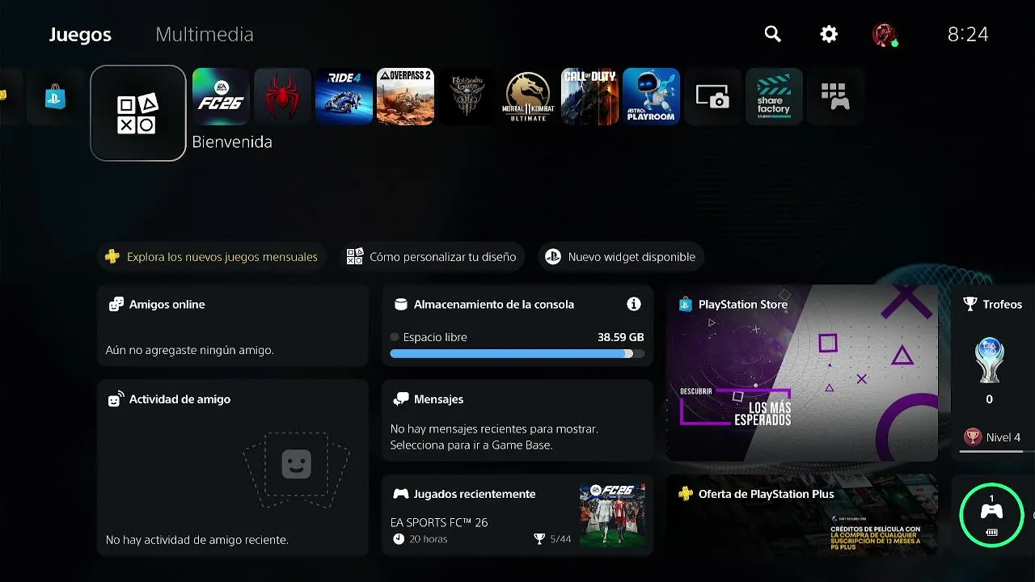Open Overpass 2 game tile
This screenshot has width=1035, height=582.
(x=405, y=97)
